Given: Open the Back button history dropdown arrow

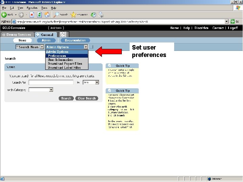Looking at the screenshot, I should [16, 15].
